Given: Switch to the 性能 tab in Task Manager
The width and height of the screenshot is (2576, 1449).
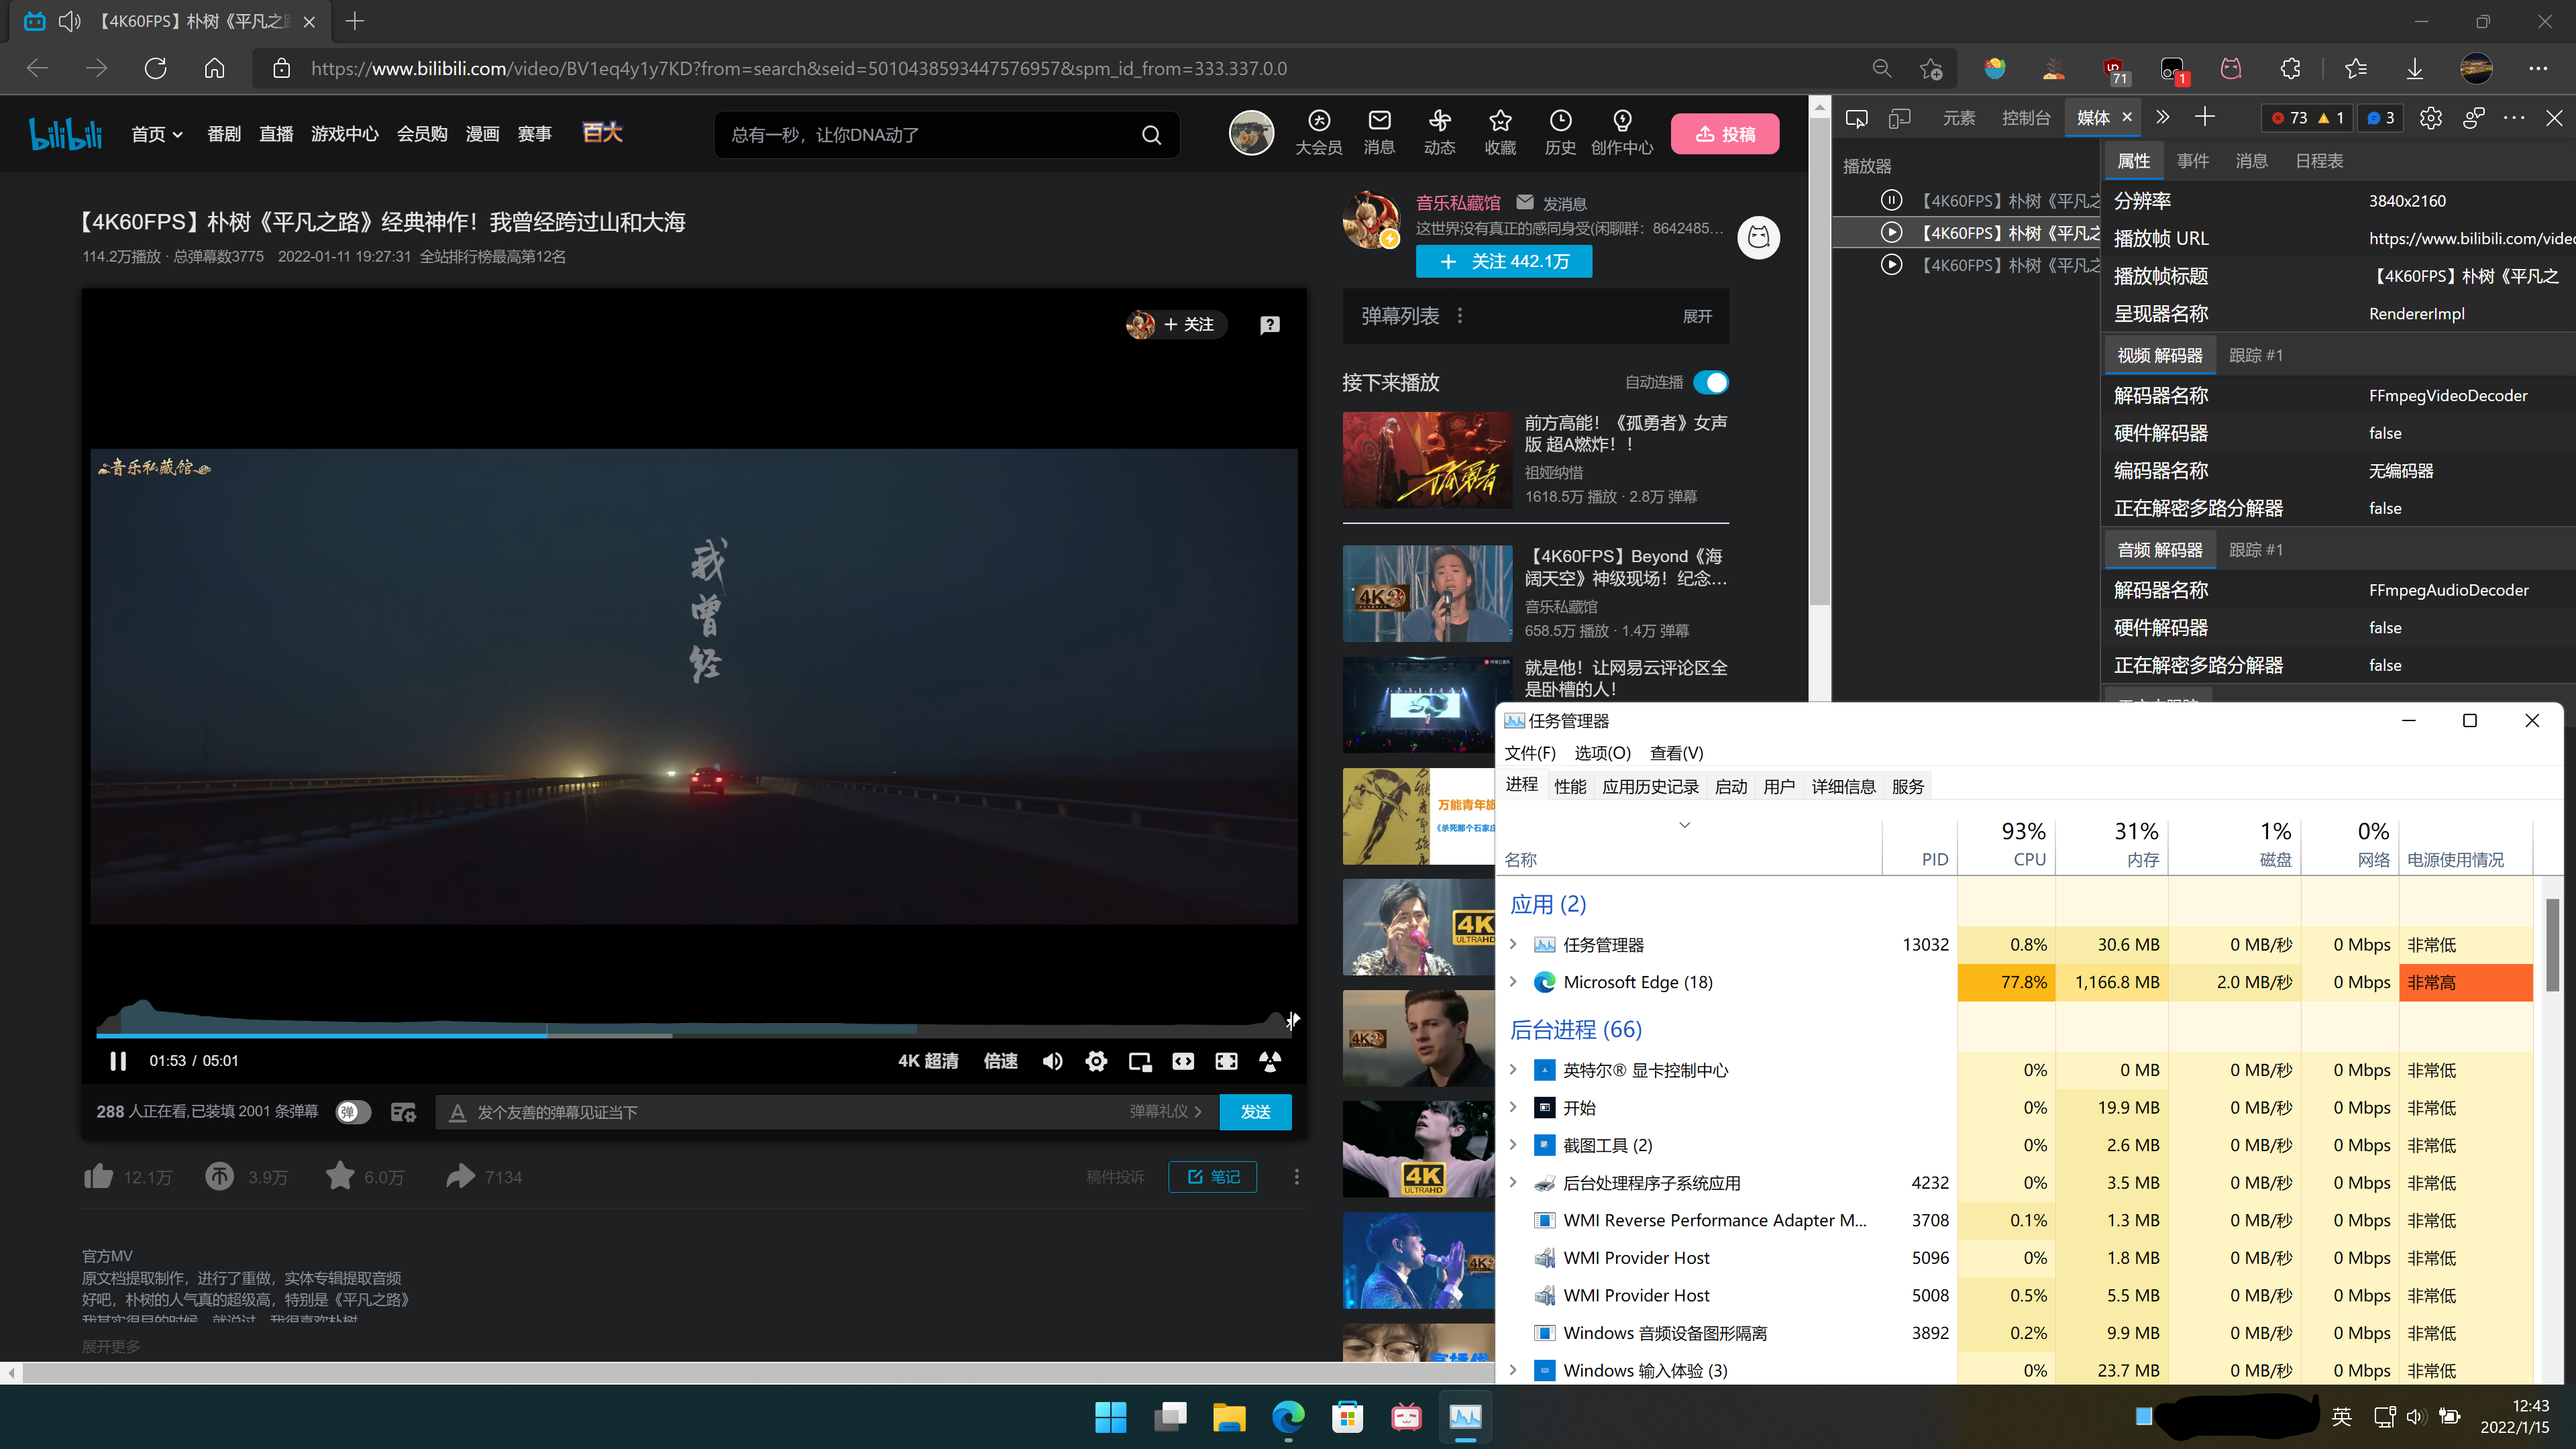Looking at the screenshot, I should click(x=1570, y=786).
